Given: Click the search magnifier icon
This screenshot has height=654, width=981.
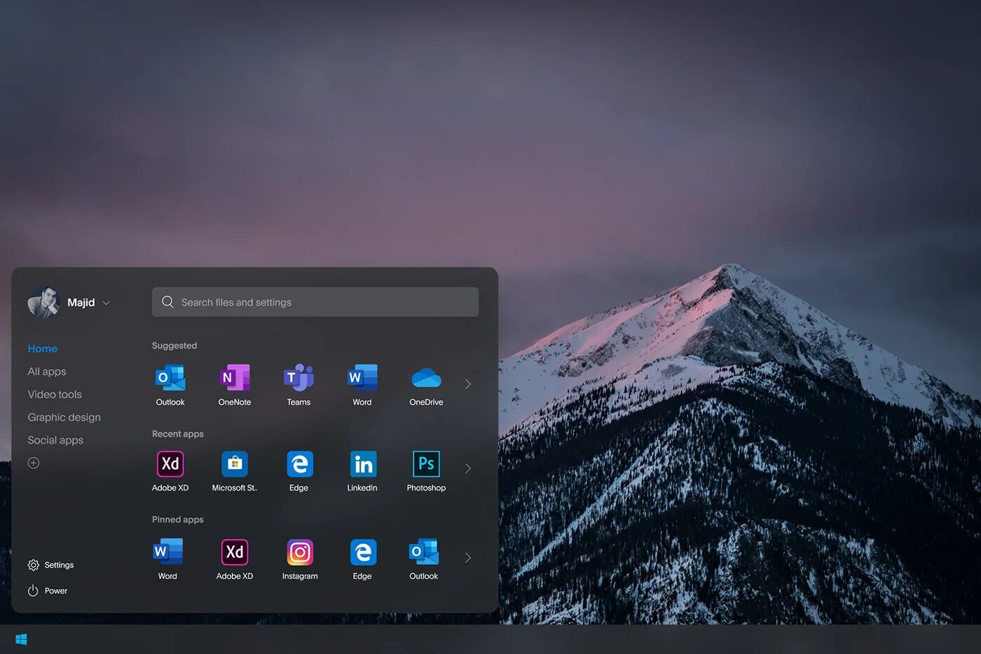Looking at the screenshot, I should (x=167, y=302).
